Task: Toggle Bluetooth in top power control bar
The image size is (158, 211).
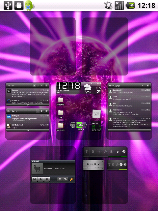Action: [x=93, y=152]
